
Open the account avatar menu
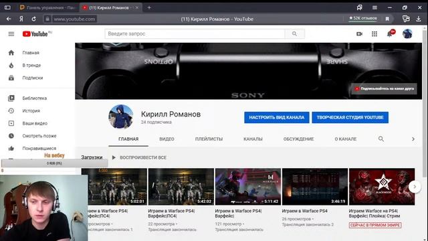point(407,34)
